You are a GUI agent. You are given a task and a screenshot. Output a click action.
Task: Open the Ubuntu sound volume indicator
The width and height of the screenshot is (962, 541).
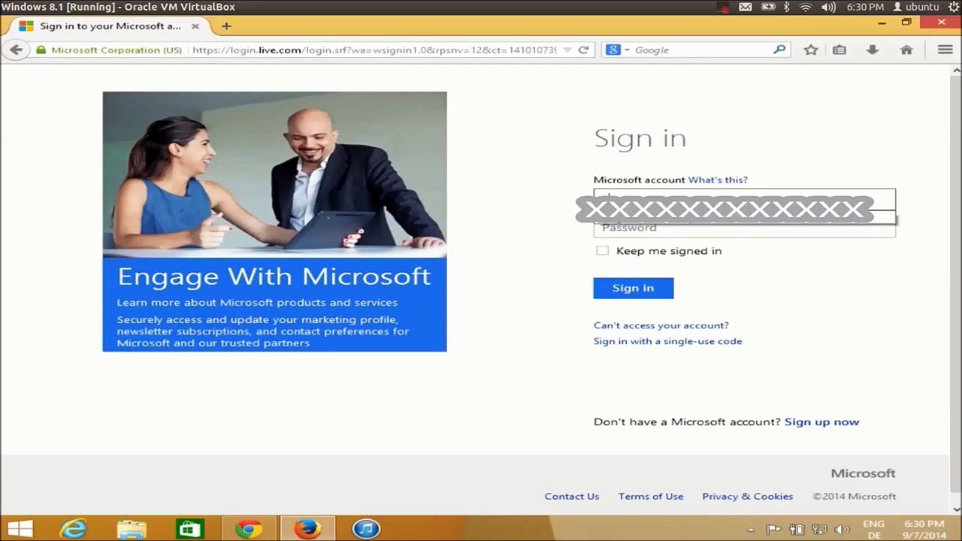click(x=828, y=7)
